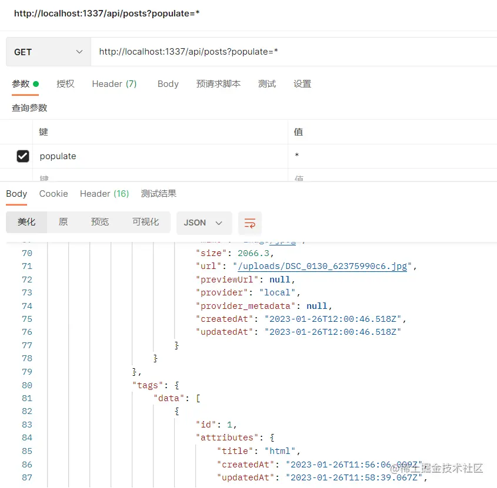Click the populate key cell
Image resolution: width=497 pixels, height=488 pixels.
(x=160, y=156)
